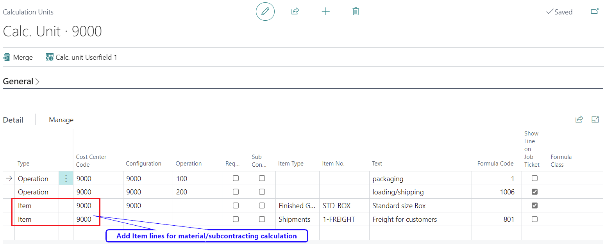Toggle Subcontracting checkbox on Freight for customers row
This screenshot has height=244, width=604.
coord(262,219)
